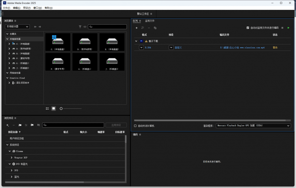The image size is (296, 188).
Task: Toggle 自动对监视文件夹进行编码 checkbox
Action: 248,28
